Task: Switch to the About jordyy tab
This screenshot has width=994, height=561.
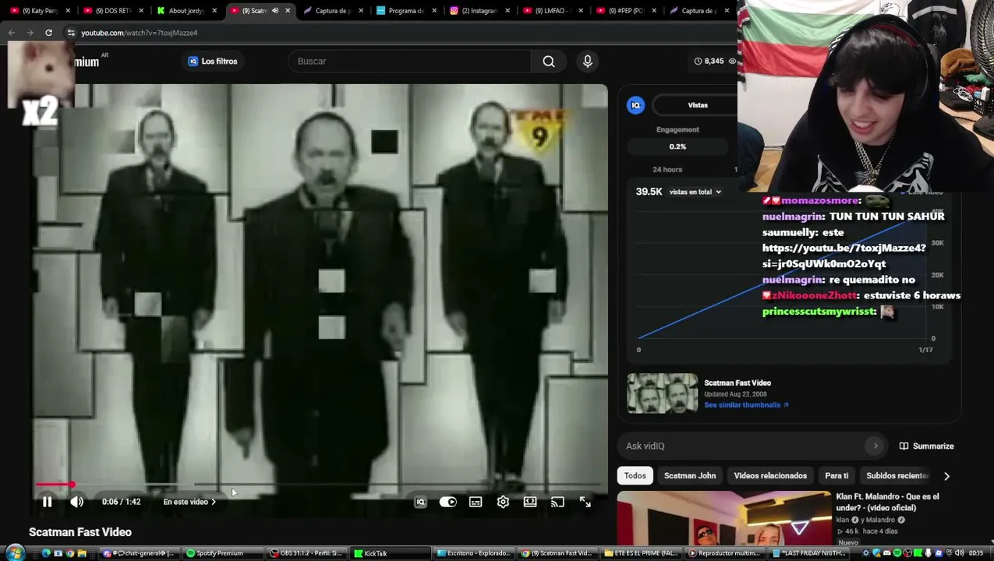Action: coord(186,11)
